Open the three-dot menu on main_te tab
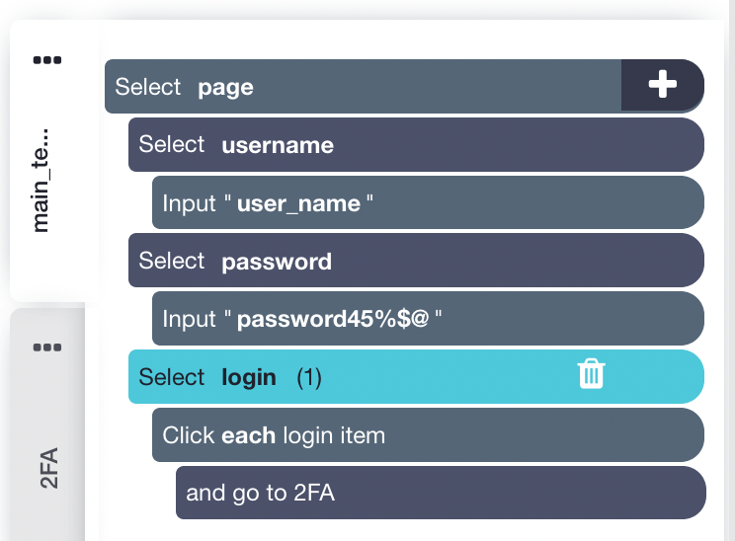735x541 pixels. pos(47,60)
